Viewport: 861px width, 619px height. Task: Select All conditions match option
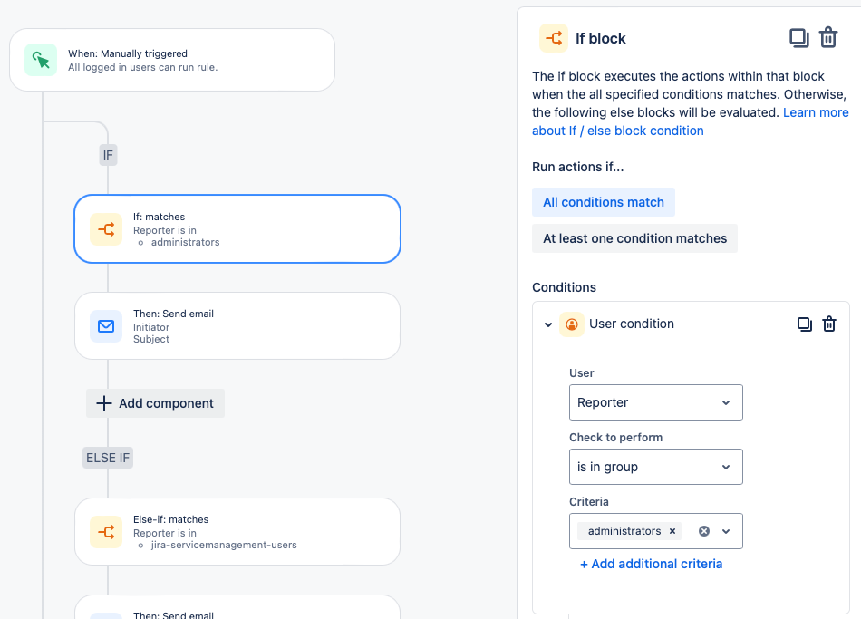coord(604,202)
